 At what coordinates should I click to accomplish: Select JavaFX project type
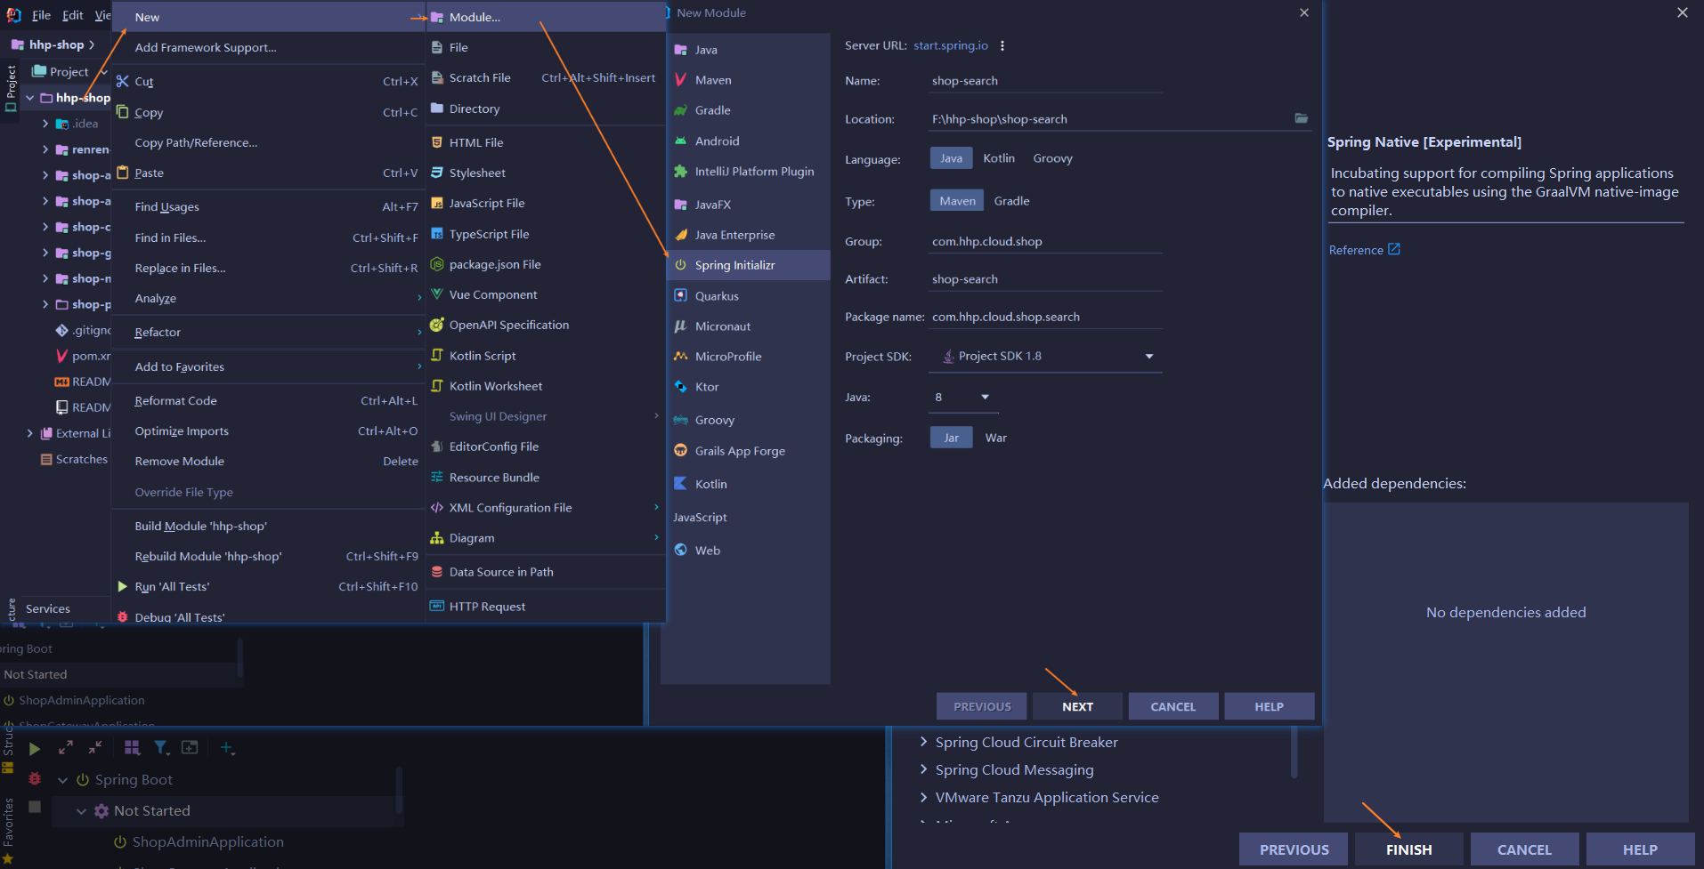tap(748, 205)
